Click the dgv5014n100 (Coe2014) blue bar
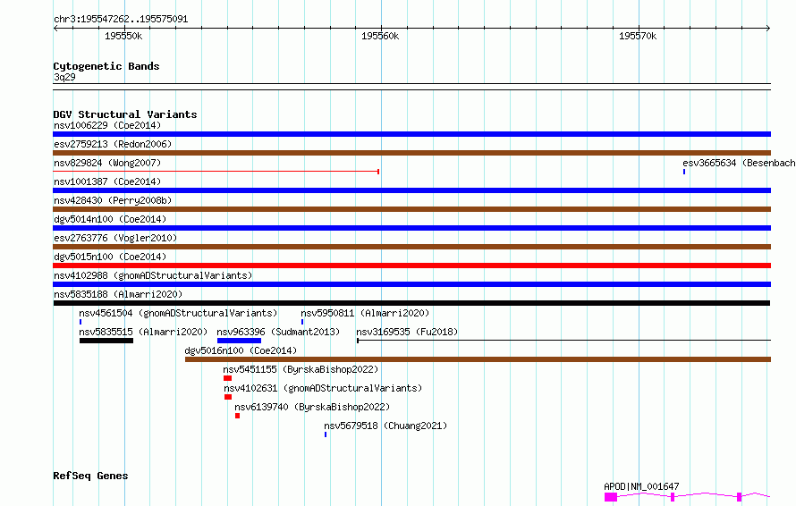796x506 pixels. pyautogui.click(x=411, y=228)
